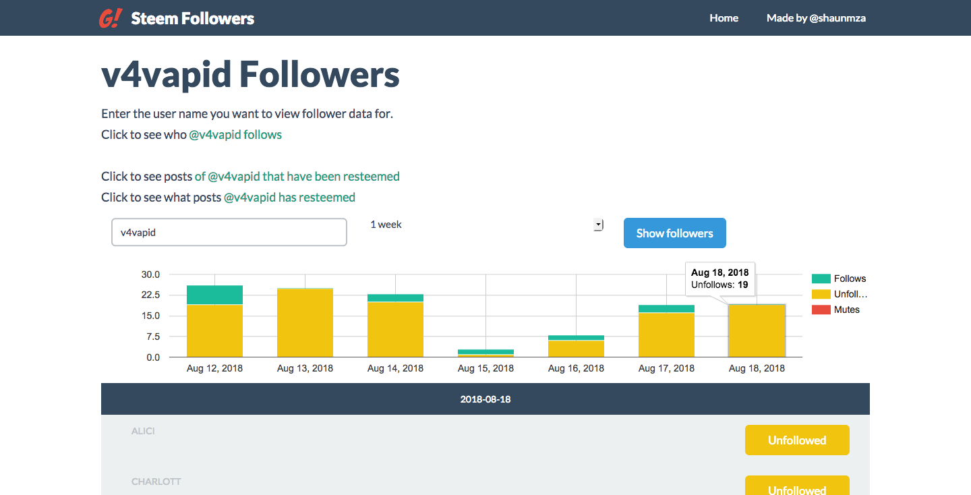Click the 2018-08-18 date header bar

click(486, 399)
